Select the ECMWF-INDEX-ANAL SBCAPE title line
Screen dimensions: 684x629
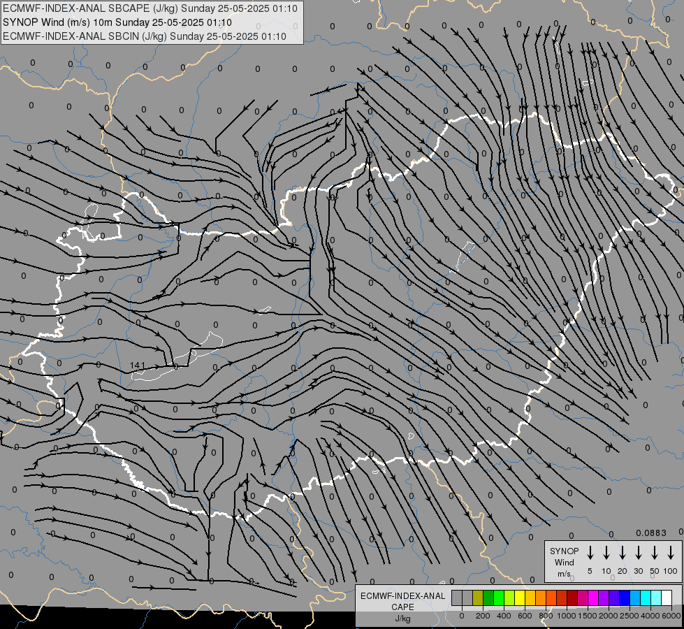coord(150,8)
